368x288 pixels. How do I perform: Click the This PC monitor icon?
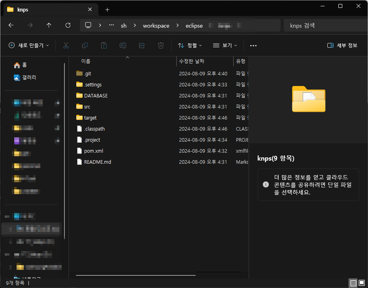(x=88, y=25)
